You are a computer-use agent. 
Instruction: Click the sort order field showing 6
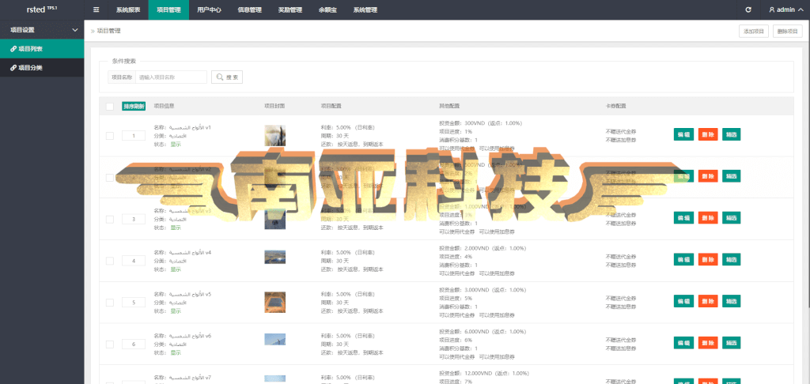click(x=134, y=344)
